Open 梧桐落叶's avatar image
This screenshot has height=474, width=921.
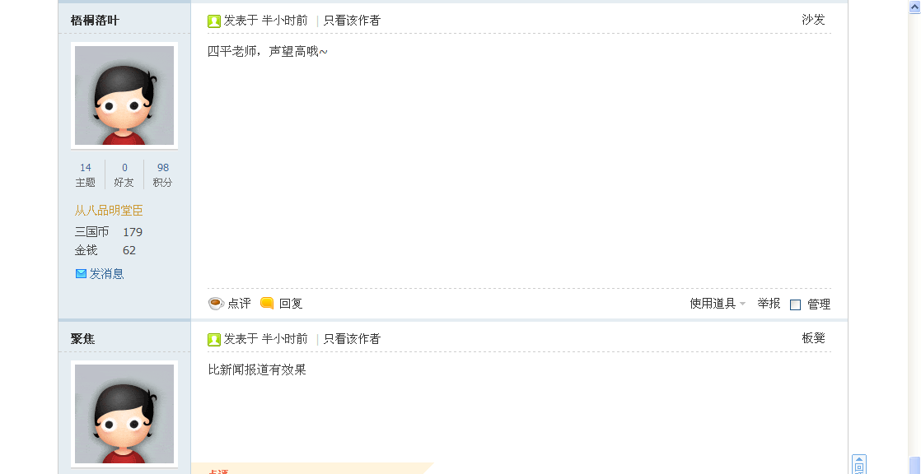click(x=124, y=95)
